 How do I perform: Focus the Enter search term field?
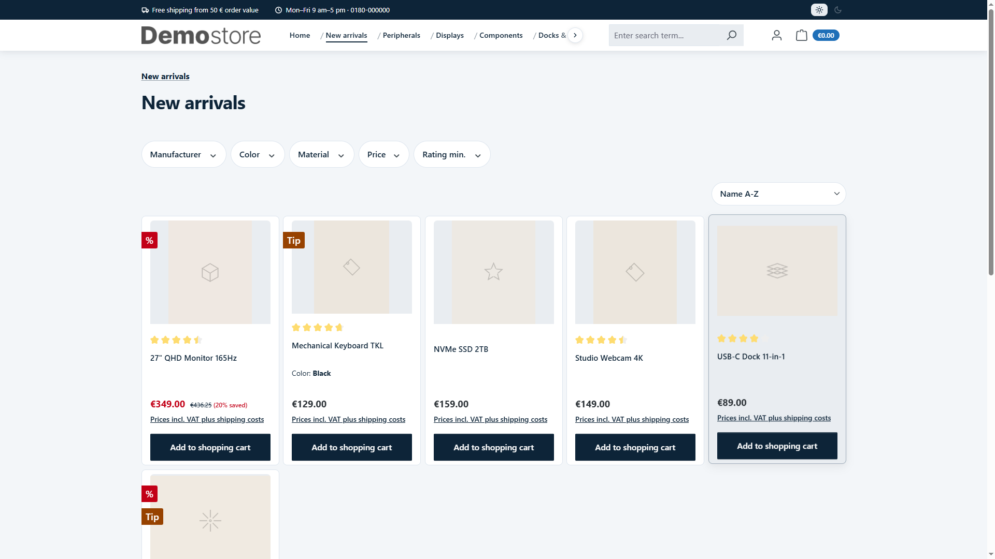(665, 35)
